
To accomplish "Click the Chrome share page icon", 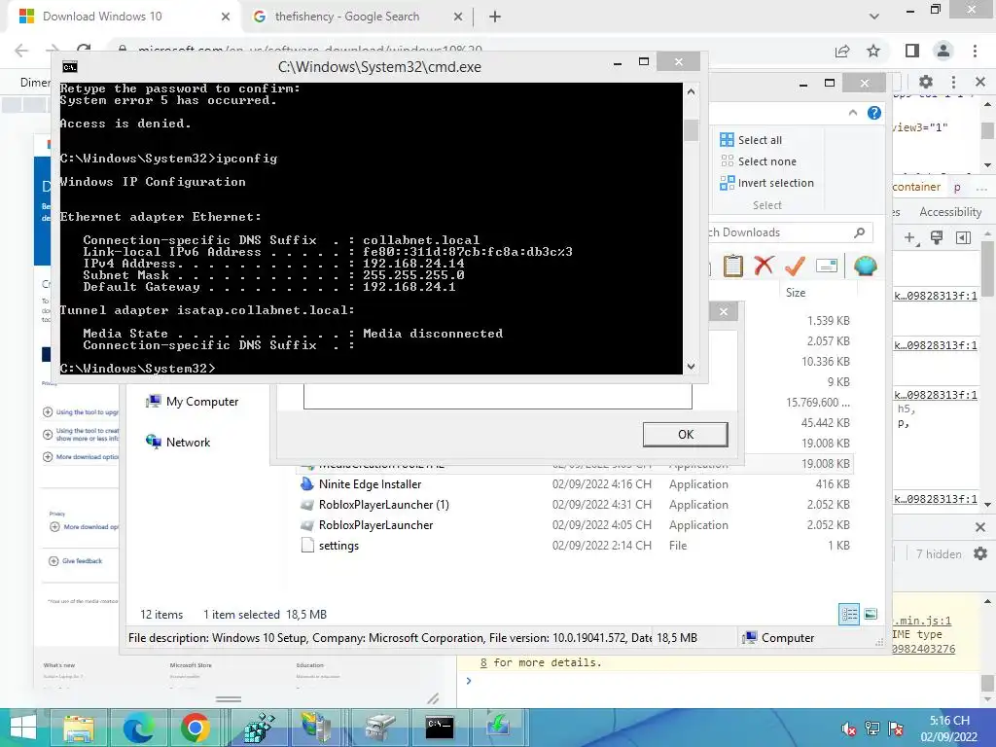I will [x=842, y=51].
